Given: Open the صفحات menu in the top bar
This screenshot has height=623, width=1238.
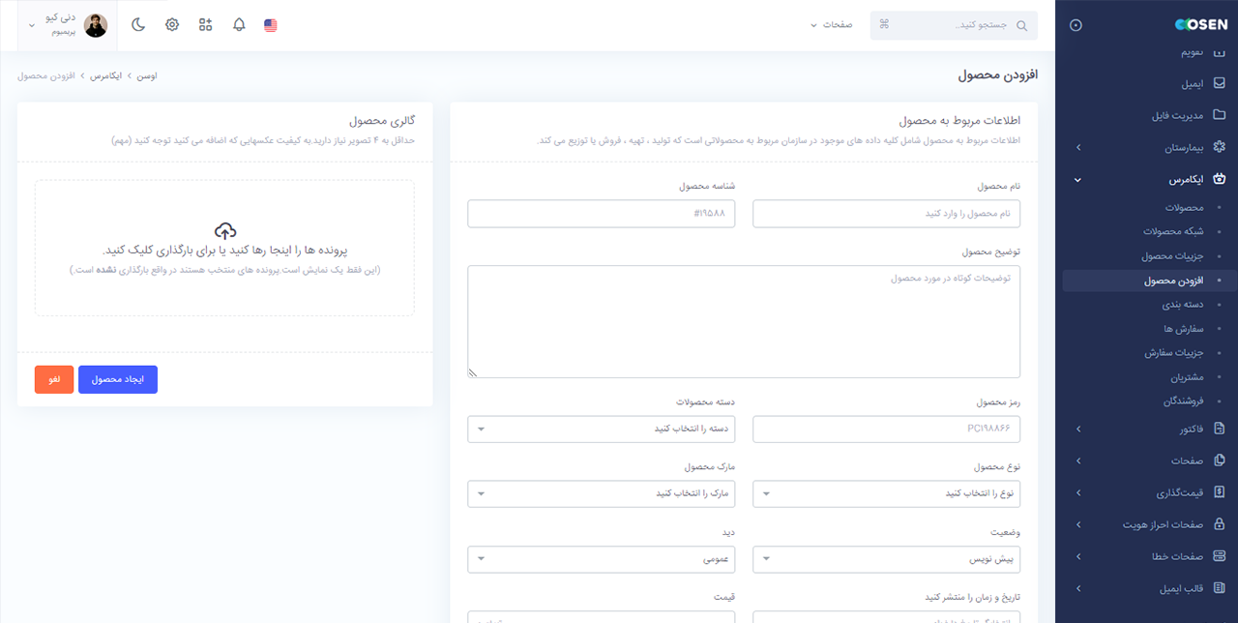Looking at the screenshot, I should point(830,26).
